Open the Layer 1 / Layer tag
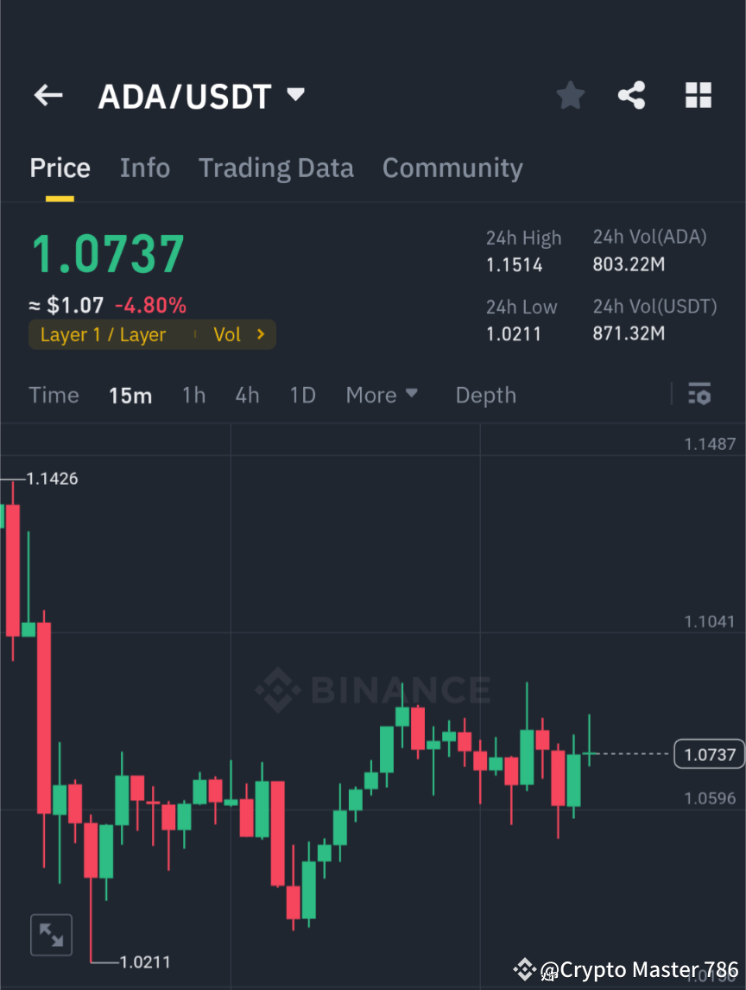The width and height of the screenshot is (746, 990). click(104, 334)
